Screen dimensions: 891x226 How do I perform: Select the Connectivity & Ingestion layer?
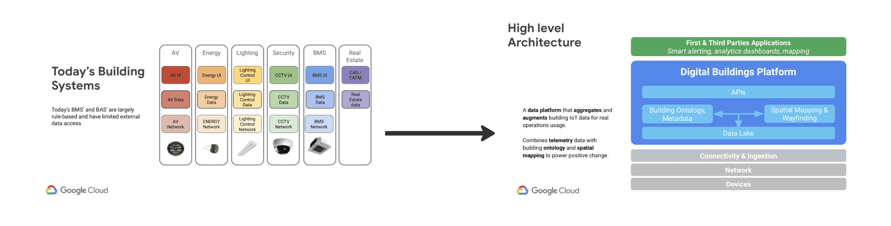[738, 156]
